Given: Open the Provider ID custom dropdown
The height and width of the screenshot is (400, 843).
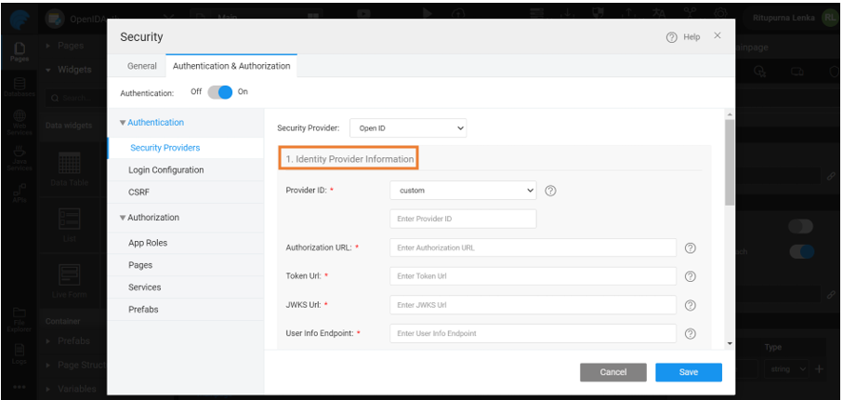Looking at the screenshot, I should click(462, 191).
